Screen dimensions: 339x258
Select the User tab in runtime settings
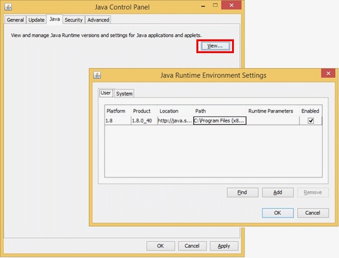click(x=106, y=93)
